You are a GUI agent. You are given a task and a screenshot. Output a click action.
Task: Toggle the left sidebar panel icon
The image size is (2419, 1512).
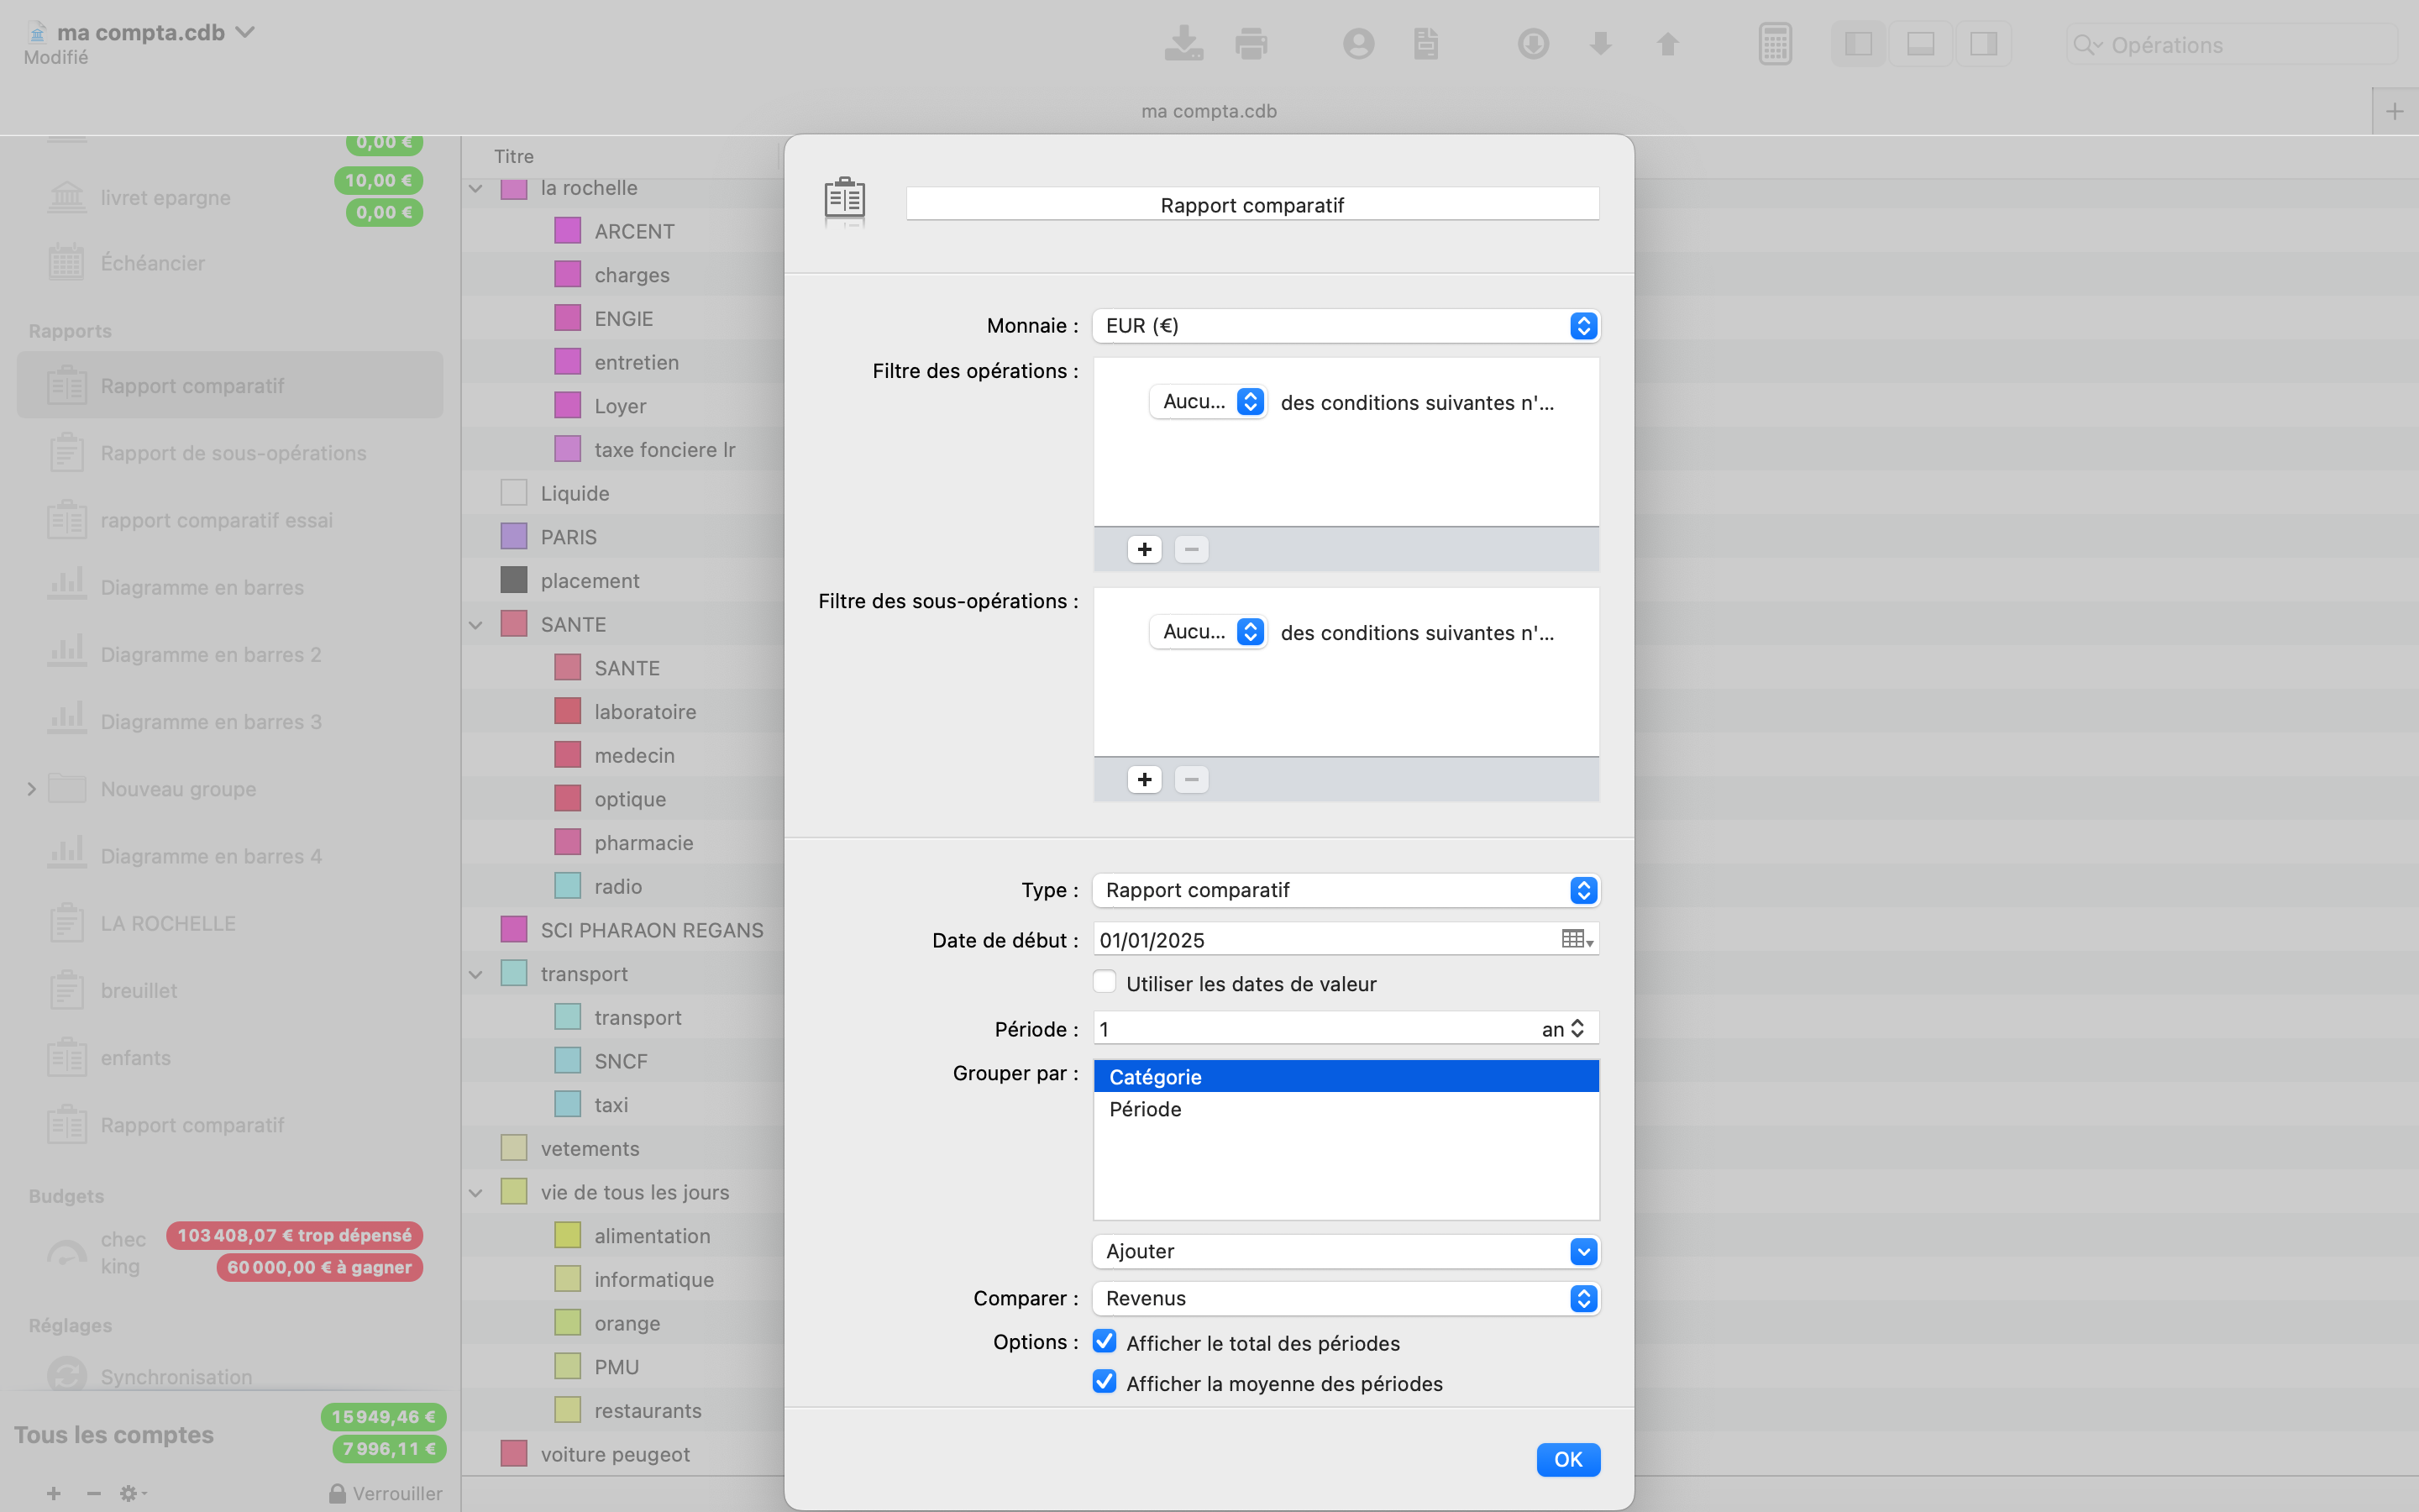click(x=1858, y=44)
